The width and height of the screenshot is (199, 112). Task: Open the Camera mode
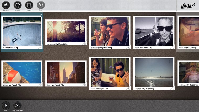(6, 5)
